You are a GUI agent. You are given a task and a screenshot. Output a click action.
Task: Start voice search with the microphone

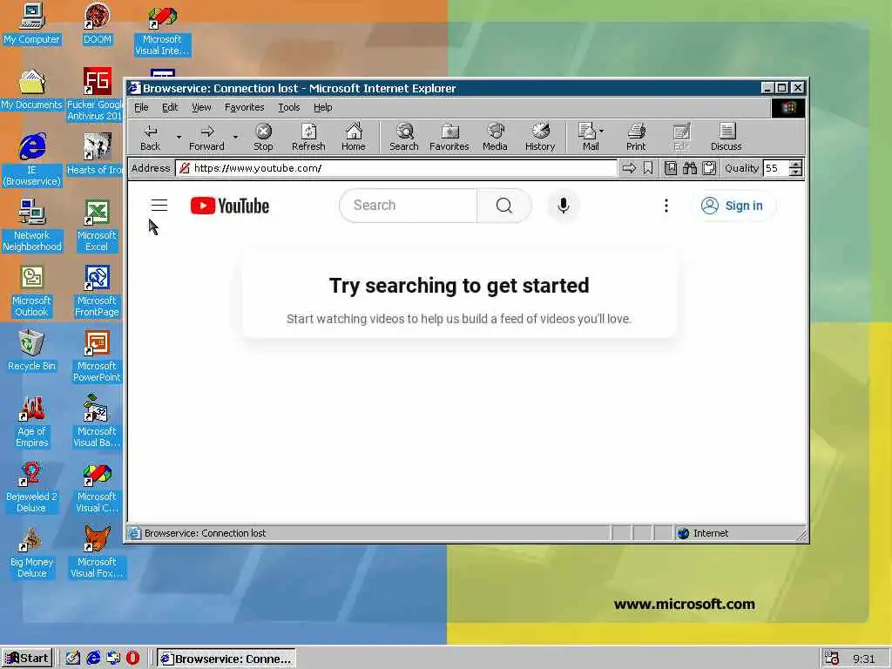(564, 206)
